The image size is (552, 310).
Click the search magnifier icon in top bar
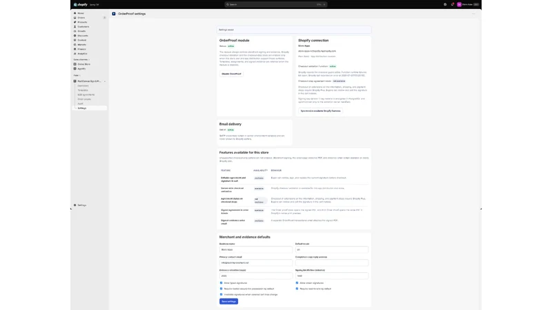coord(228,5)
